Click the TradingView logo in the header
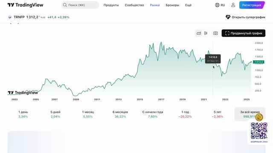Viewport: 273px width, 153px height. click(26, 5)
